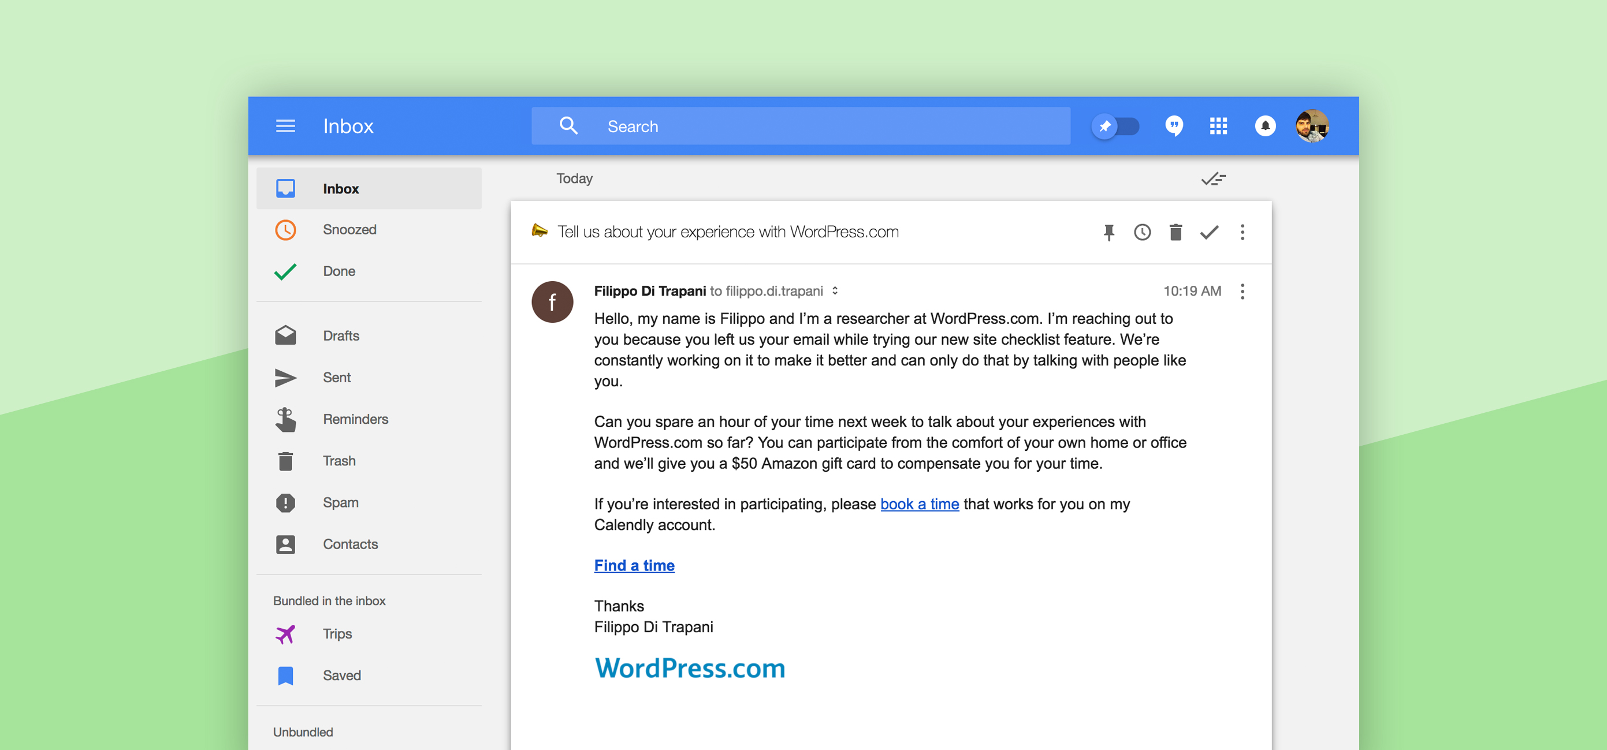Open the Hangouts chat icon
The width and height of the screenshot is (1607, 750).
click(1174, 126)
